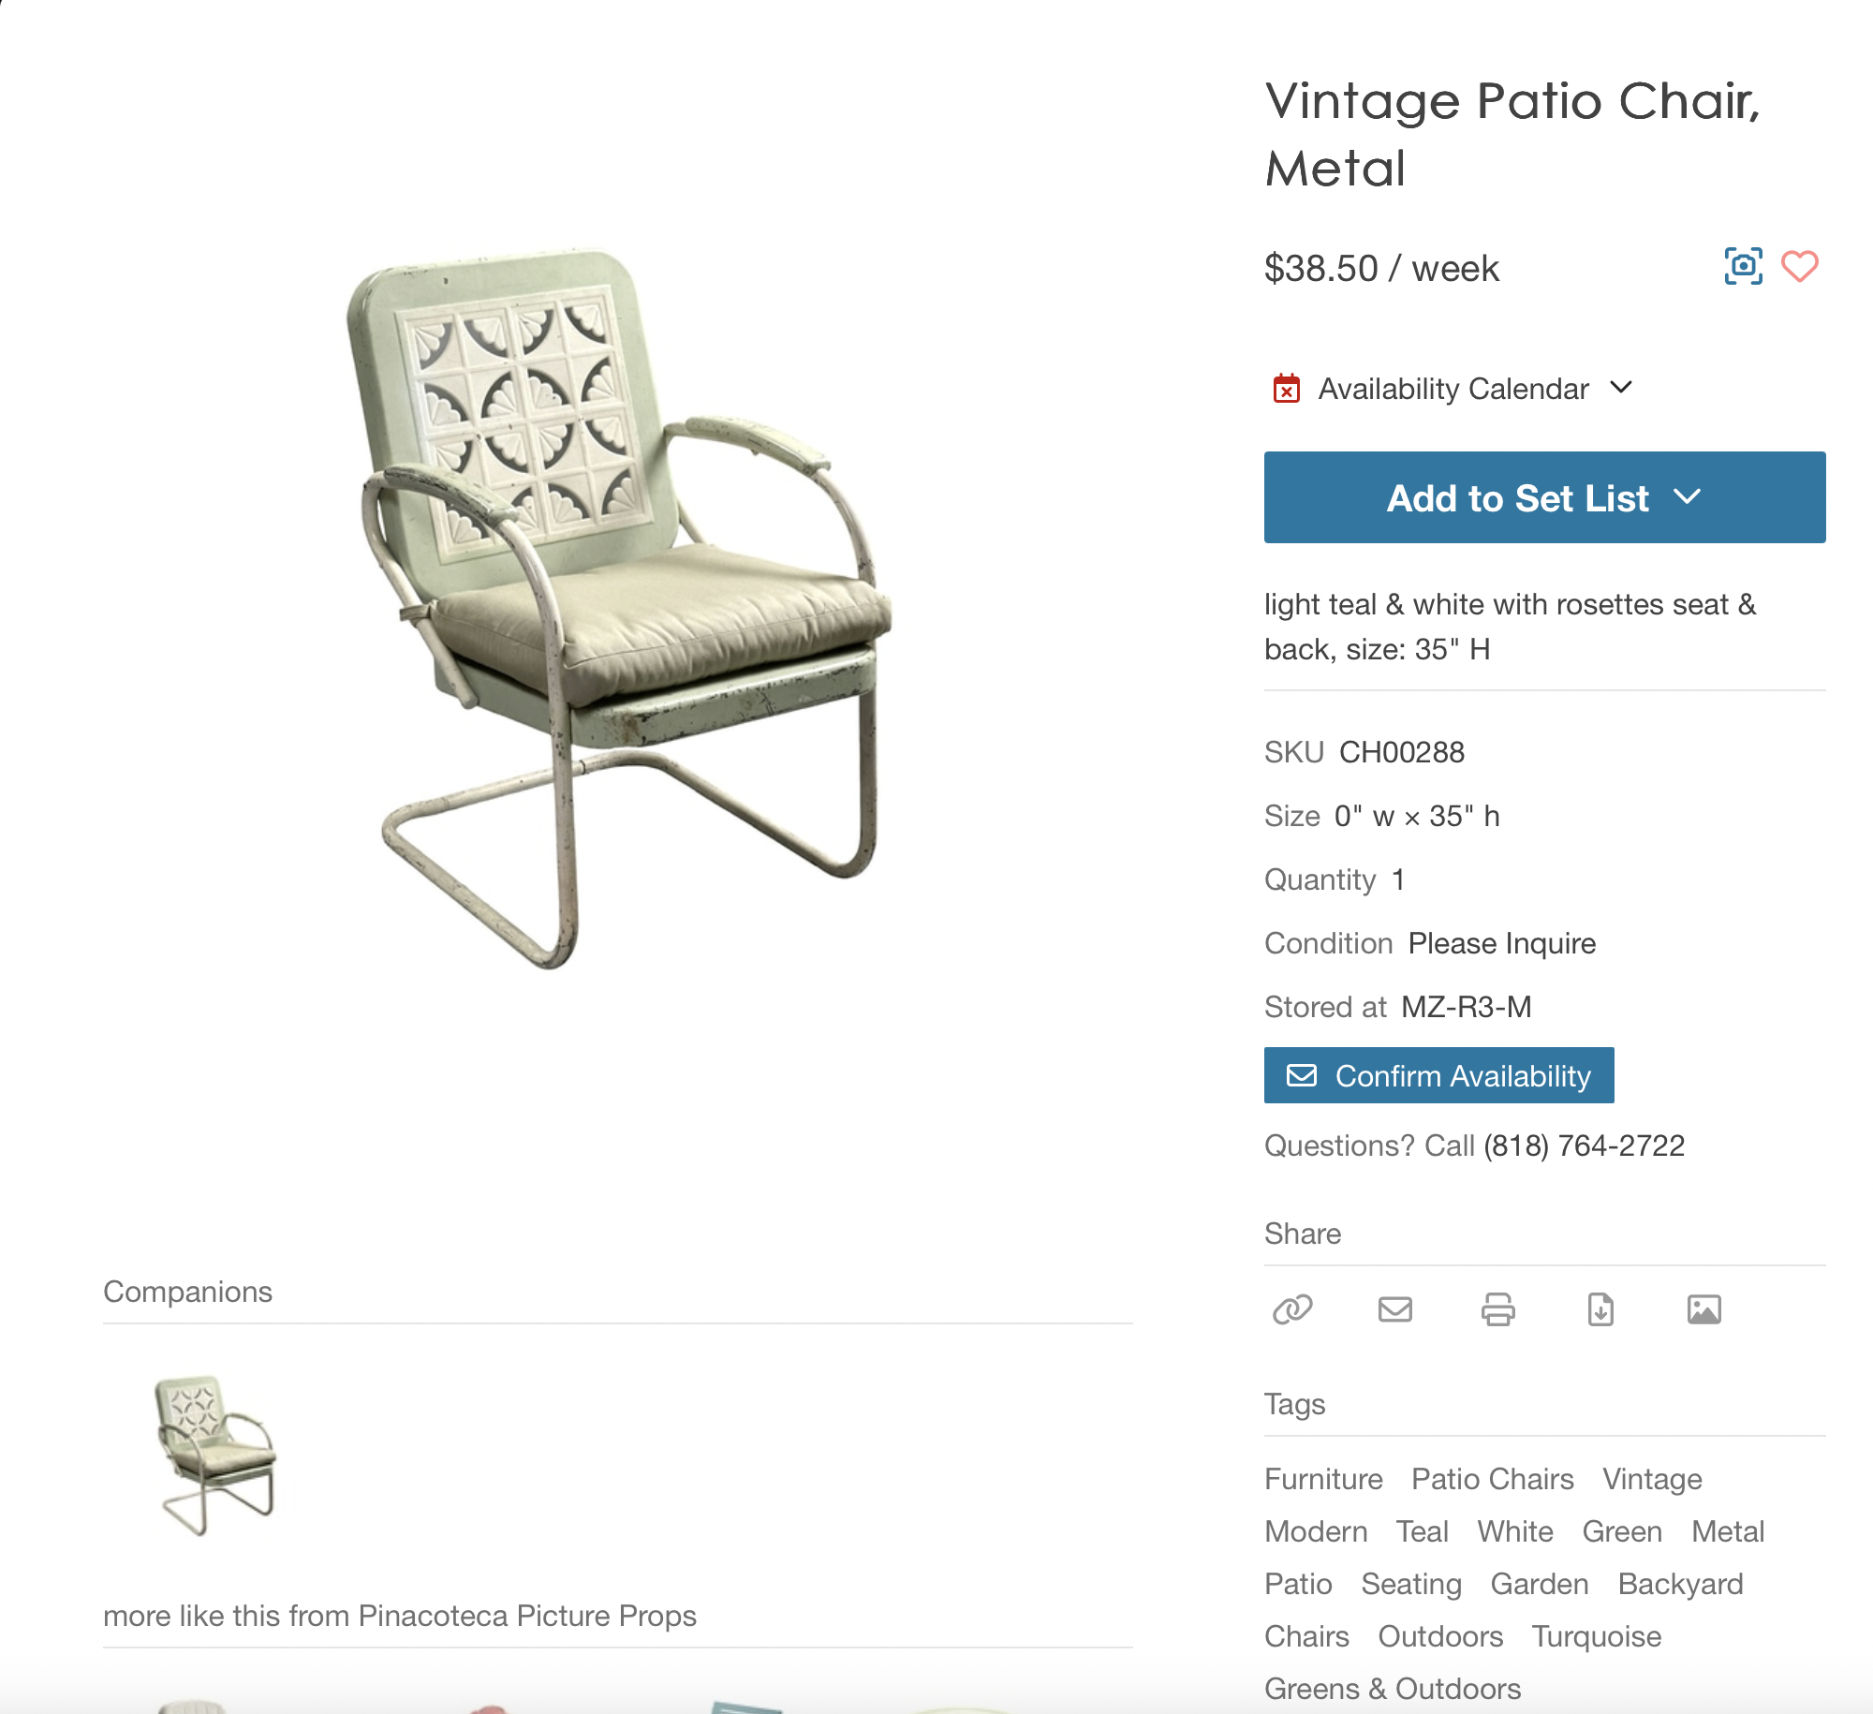Click the red availability calendar icon
Image resolution: width=1873 pixels, height=1714 pixels.
tap(1287, 388)
